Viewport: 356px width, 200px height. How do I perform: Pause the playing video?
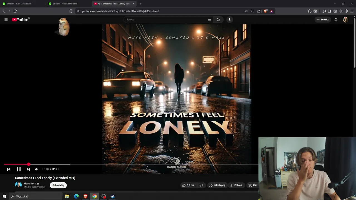(19, 169)
